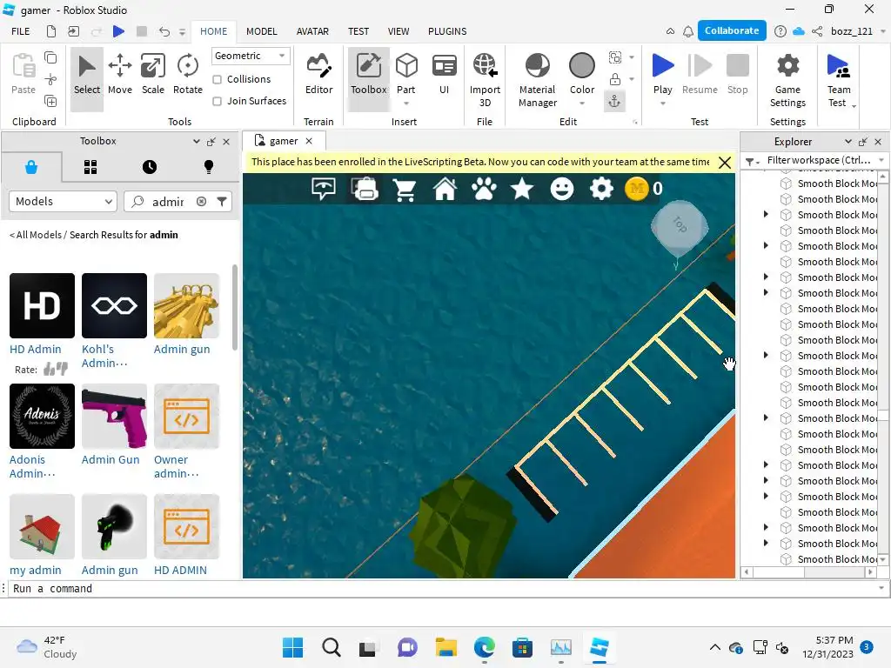Viewport: 891px width, 668px height.
Task: Click the Stop test button
Action: [x=738, y=75]
